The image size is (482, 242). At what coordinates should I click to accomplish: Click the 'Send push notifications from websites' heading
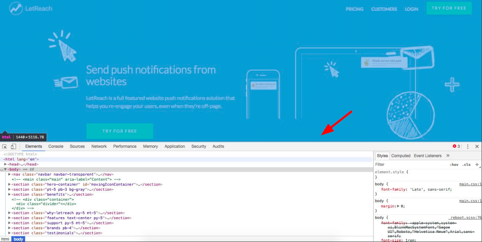151,75
